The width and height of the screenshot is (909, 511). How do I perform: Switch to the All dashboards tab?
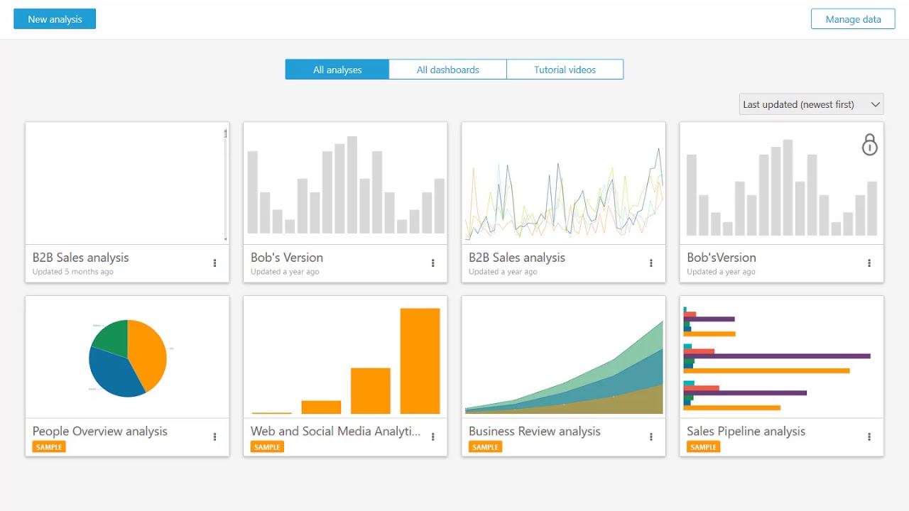pos(447,70)
